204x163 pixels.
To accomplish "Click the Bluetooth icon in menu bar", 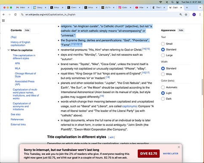I will point(167,2).
